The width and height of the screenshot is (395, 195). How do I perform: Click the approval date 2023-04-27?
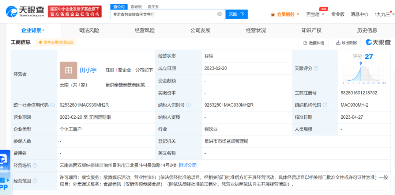coord(351,117)
